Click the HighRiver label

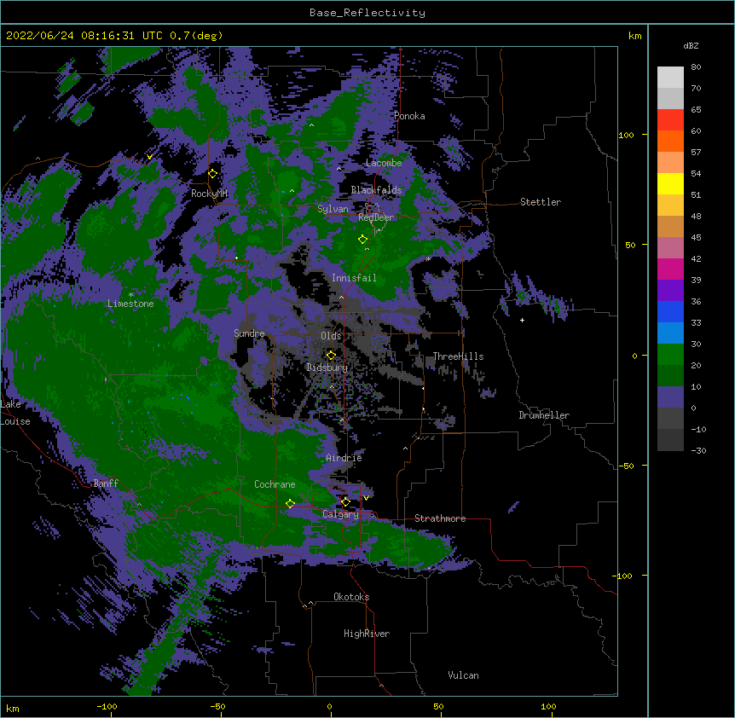point(367,634)
